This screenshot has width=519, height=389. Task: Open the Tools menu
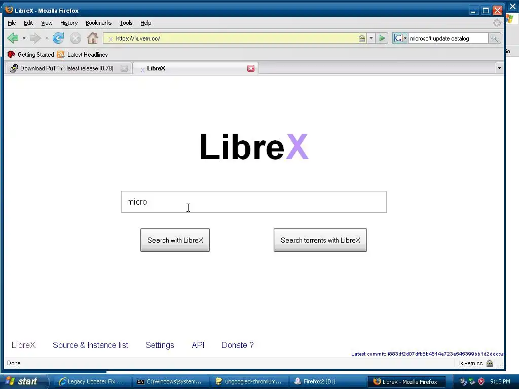click(x=126, y=23)
